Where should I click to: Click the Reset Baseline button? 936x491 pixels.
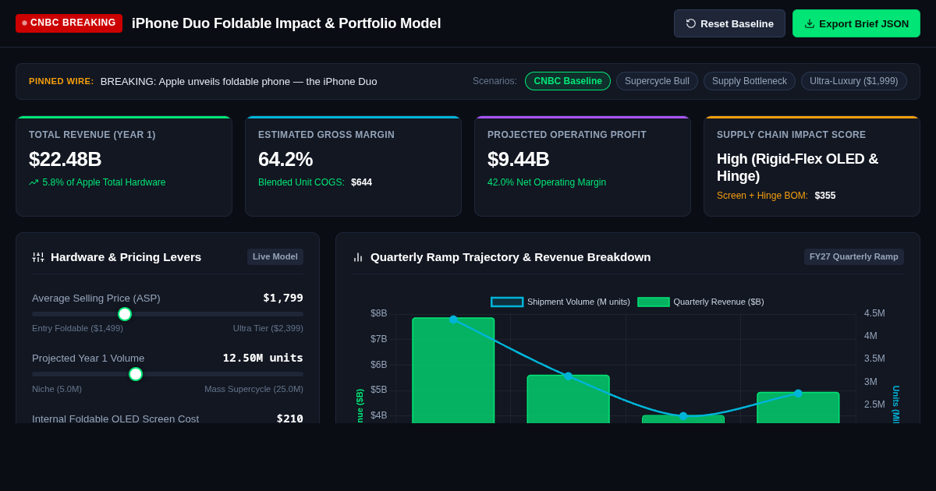729,23
